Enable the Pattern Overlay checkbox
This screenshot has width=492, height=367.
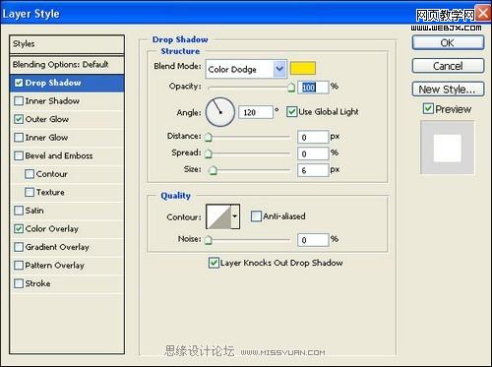click(19, 265)
